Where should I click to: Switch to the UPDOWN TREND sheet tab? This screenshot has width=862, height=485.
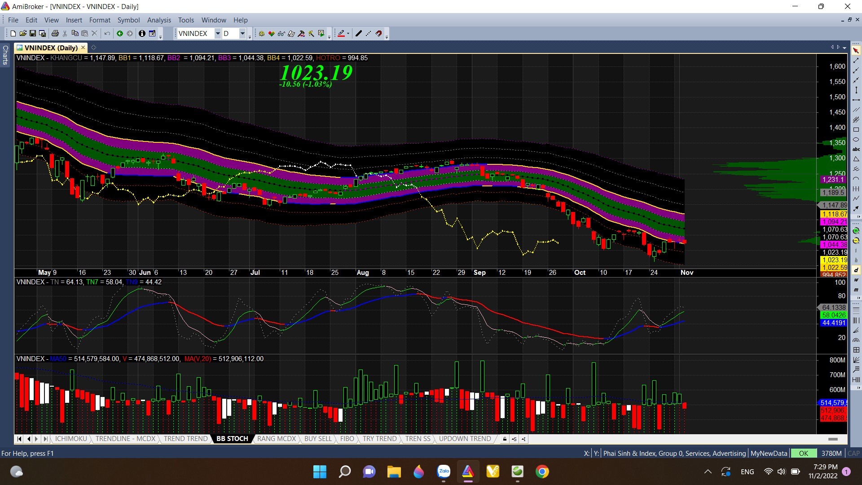465,439
